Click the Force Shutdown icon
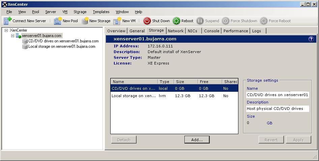The width and height of the screenshot is (319, 161). click(x=225, y=21)
